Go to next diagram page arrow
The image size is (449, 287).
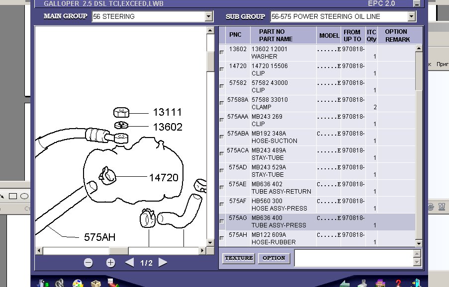tap(163, 262)
